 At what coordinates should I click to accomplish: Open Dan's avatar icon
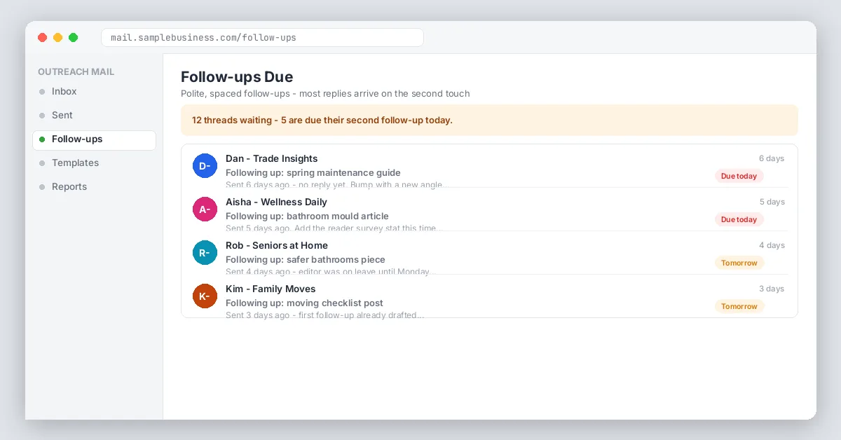coord(205,166)
